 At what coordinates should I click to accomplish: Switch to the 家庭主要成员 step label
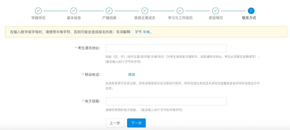point(145,18)
